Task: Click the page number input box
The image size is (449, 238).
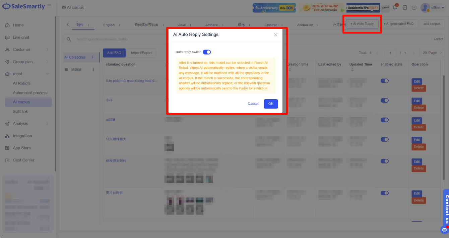Action: pyautogui.click(x=390, y=53)
